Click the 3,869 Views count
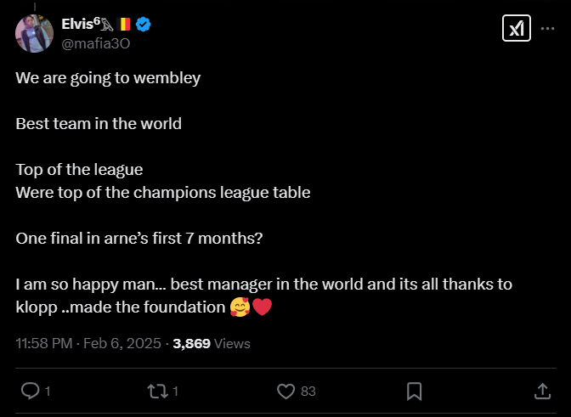 (x=212, y=344)
